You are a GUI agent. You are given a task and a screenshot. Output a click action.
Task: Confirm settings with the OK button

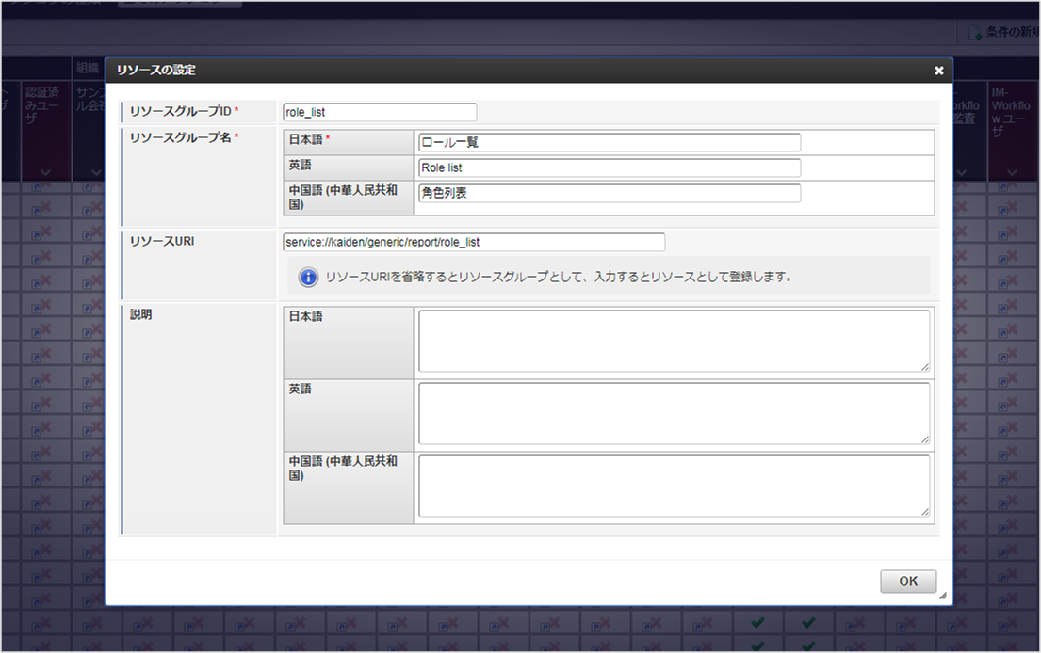pyautogui.click(x=908, y=581)
